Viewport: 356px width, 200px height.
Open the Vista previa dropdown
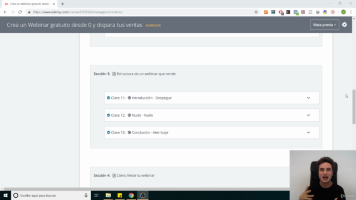click(x=324, y=24)
